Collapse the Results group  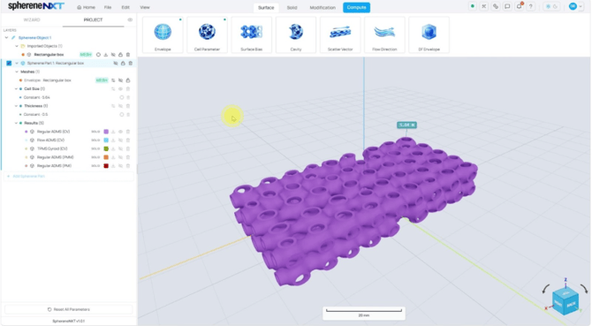tap(16, 123)
